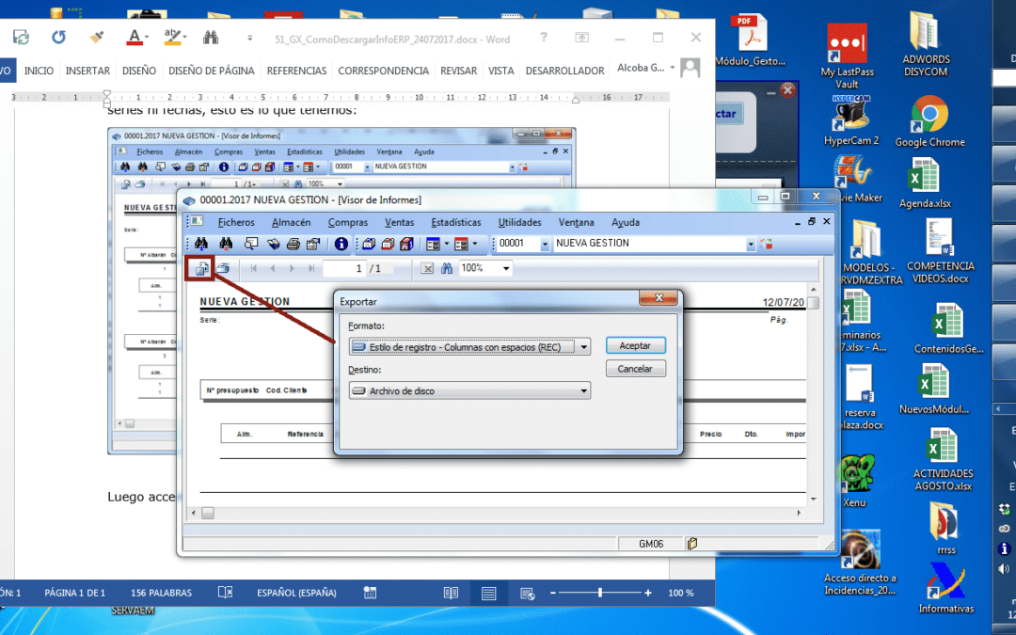Apply font color with the red A icon
The height and width of the screenshot is (635, 1016).
pos(135,38)
